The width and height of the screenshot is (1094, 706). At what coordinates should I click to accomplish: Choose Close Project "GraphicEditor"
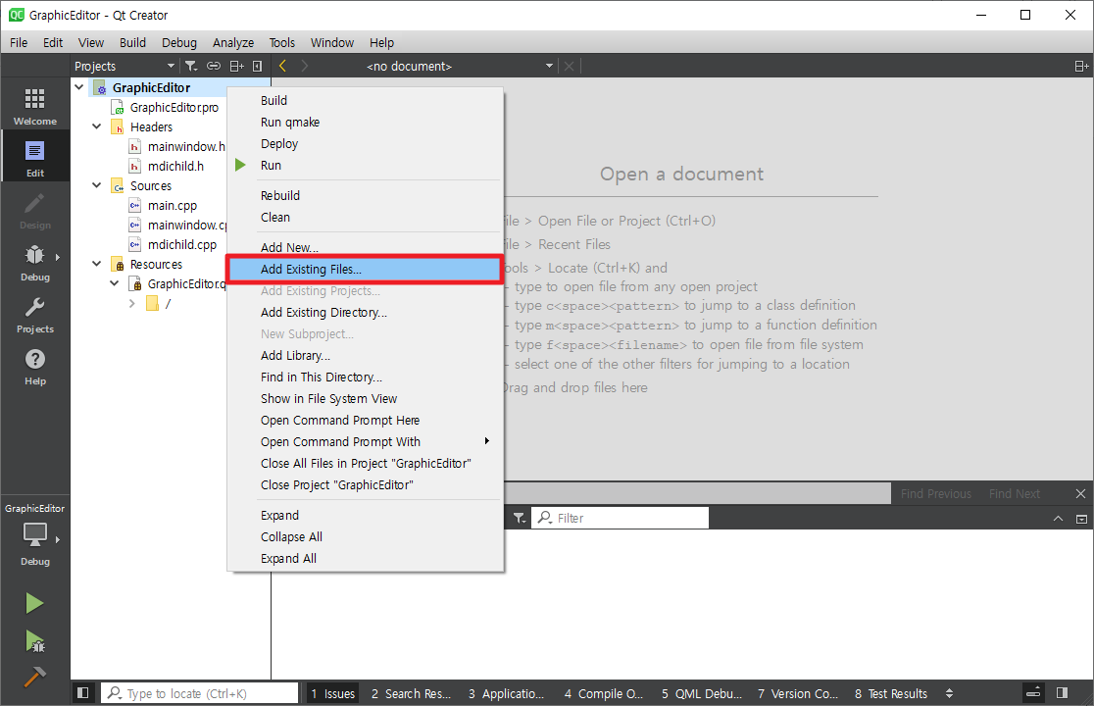366,484
